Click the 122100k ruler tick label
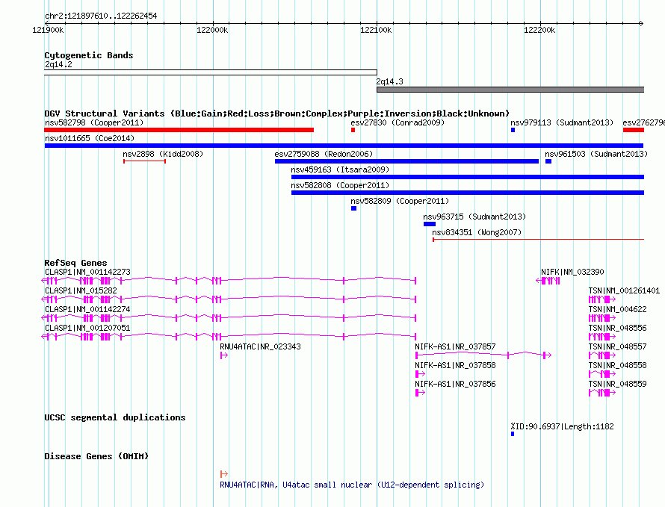665x507 pixels. pos(376,30)
